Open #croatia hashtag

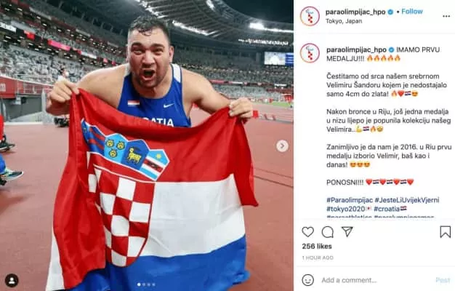(387, 209)
